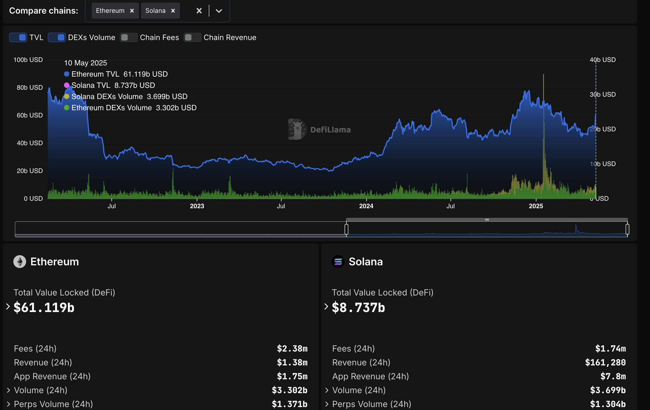Click the Ethereum TVL blue legend dot
This screenshot has width=650, height=410.
67,74
